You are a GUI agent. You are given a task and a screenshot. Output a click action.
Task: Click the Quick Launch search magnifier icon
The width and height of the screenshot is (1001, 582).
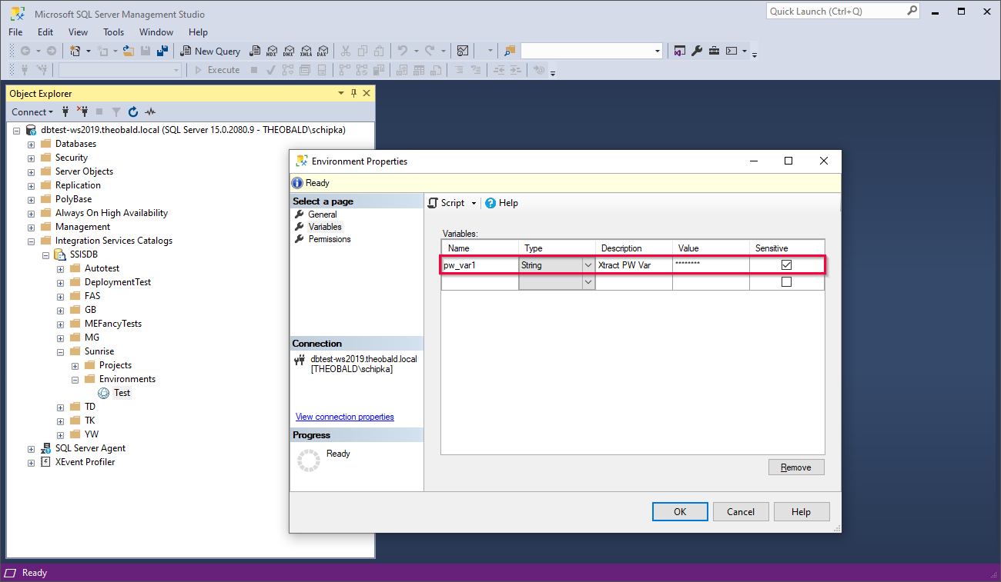point(912,11)
